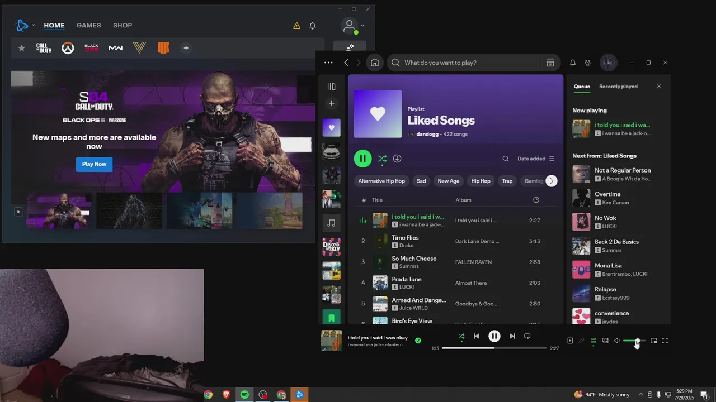
Task: Open Spotify Friend Activity icon
Action: pyautogui.click(x=588, y=63)
